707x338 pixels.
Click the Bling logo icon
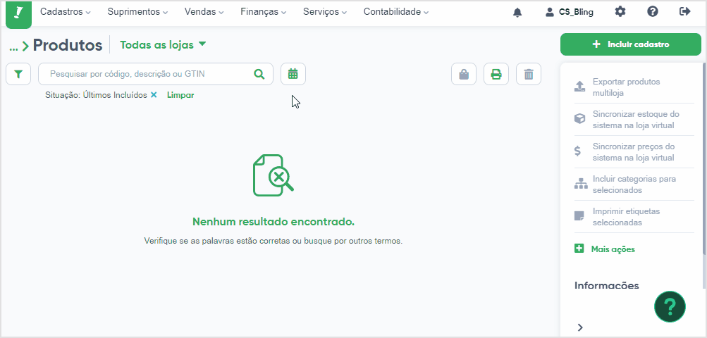[x=18, y=14]
